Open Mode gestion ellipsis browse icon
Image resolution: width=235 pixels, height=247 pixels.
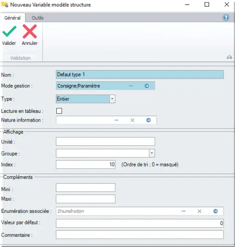131,86
